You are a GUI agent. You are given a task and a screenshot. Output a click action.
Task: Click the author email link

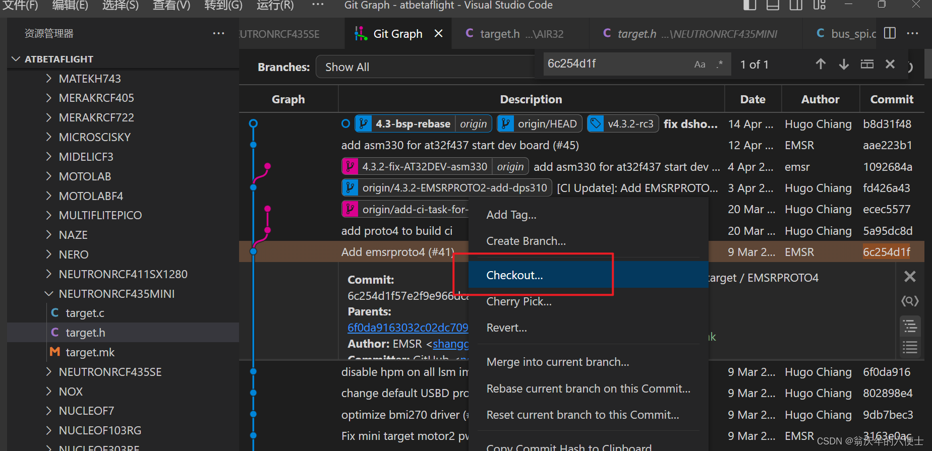click(450, 344)
